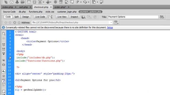Select the checkout.php tab
This screenshot has width=170, height=95.
(x=41, y=7)
